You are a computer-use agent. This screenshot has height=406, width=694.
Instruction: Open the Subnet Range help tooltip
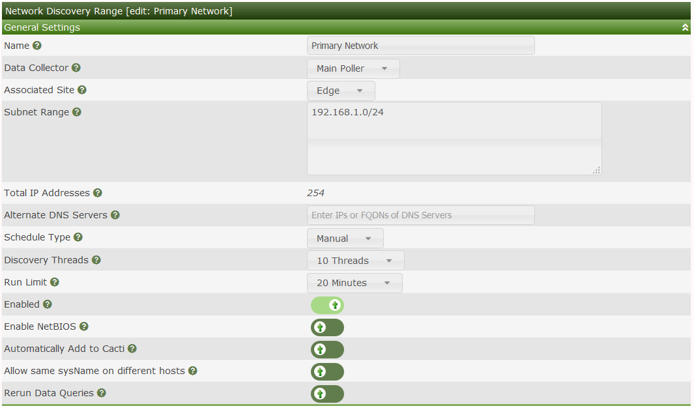point(77,112)
